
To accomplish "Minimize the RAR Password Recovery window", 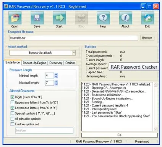I will point(143,6).
